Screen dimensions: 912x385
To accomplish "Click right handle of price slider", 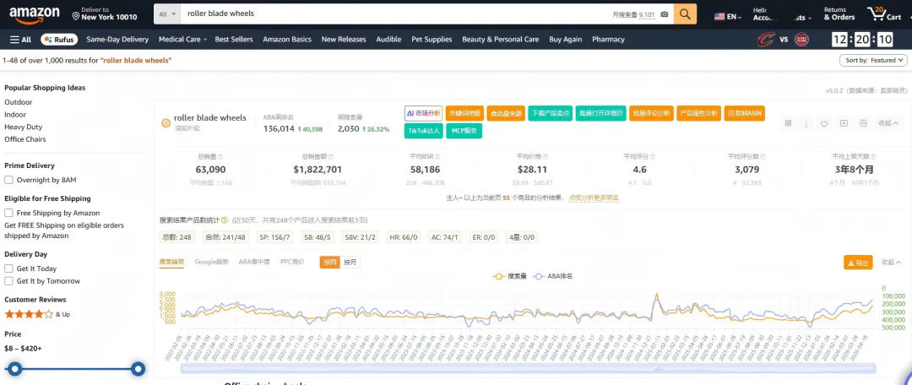I will pyautogui.click(x=138, y=369).
